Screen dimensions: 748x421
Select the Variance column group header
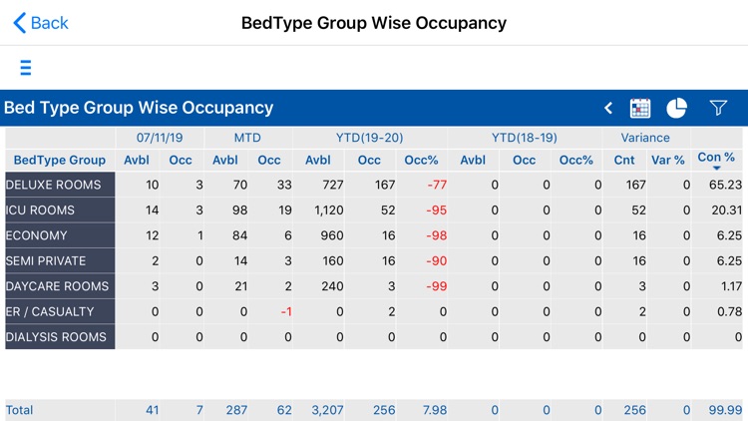click(645, 138)
